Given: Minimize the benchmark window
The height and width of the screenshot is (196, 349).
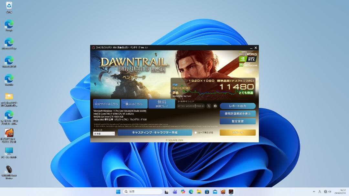Looking at the screenshot, I should (x=251, y=47).
